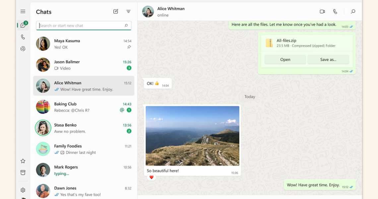
Task: Open Jason Ballmer chat
Action: (x=84, y=65)
